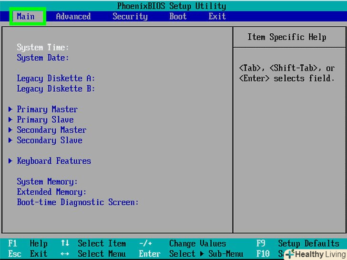Click the F10 key label

263,254
